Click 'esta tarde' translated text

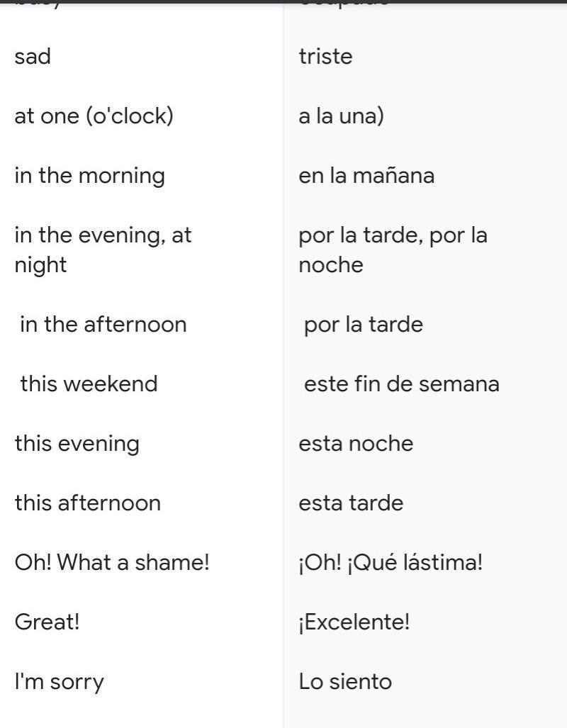pos(351,503)
